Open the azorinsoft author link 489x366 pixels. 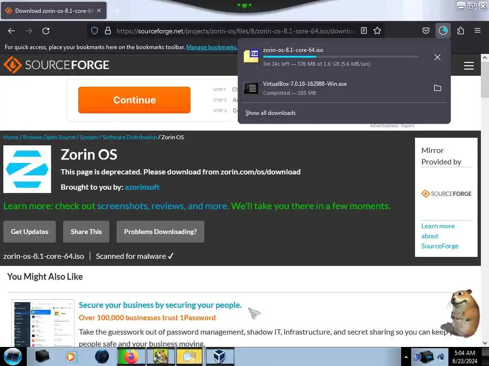click(142, 187)
